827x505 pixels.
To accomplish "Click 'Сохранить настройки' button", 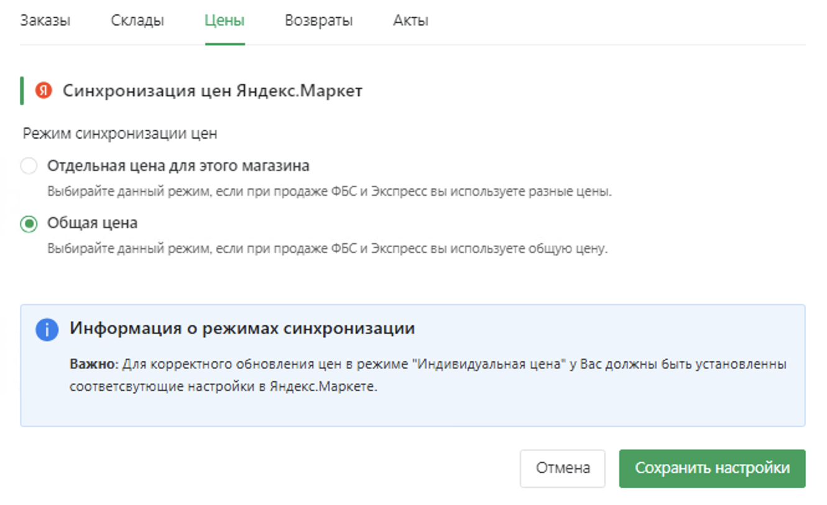I will (712, 468).
